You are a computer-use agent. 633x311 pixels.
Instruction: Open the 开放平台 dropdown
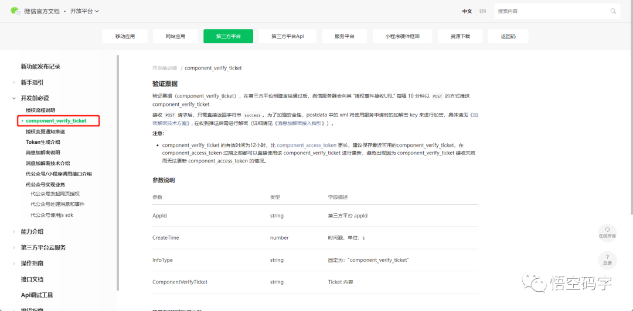pyautogui.click(x=84, y=11)
